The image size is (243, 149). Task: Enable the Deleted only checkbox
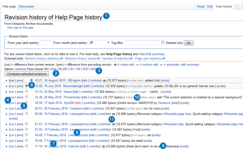point(163,43)
